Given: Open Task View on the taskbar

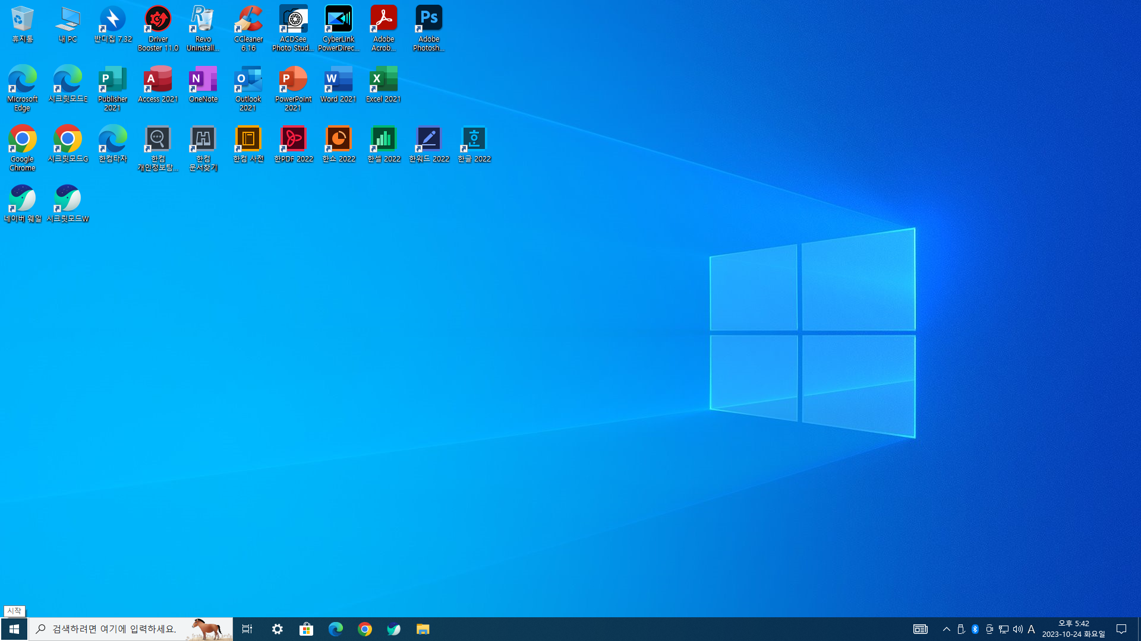Looking at the screenshot, I should (x=247, y=629).
